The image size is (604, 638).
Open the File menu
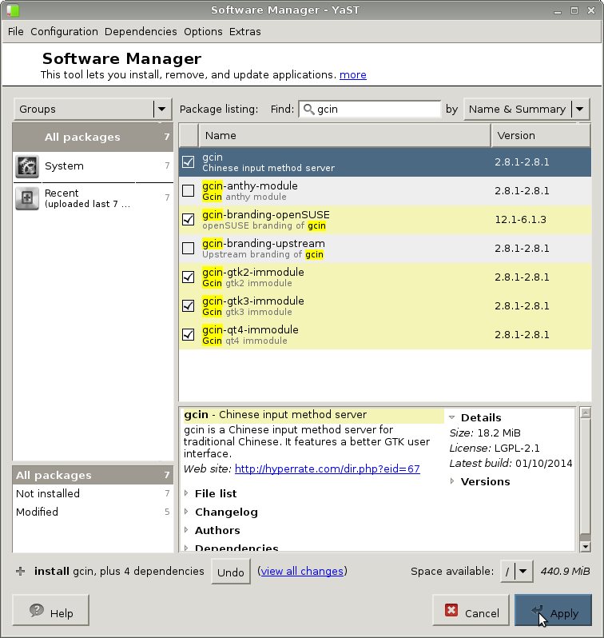coord(16,32)
